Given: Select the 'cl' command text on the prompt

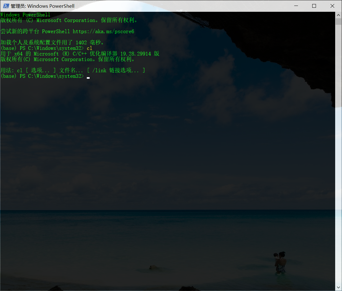Looking at the screenshot, I should (x=89, y=48).
